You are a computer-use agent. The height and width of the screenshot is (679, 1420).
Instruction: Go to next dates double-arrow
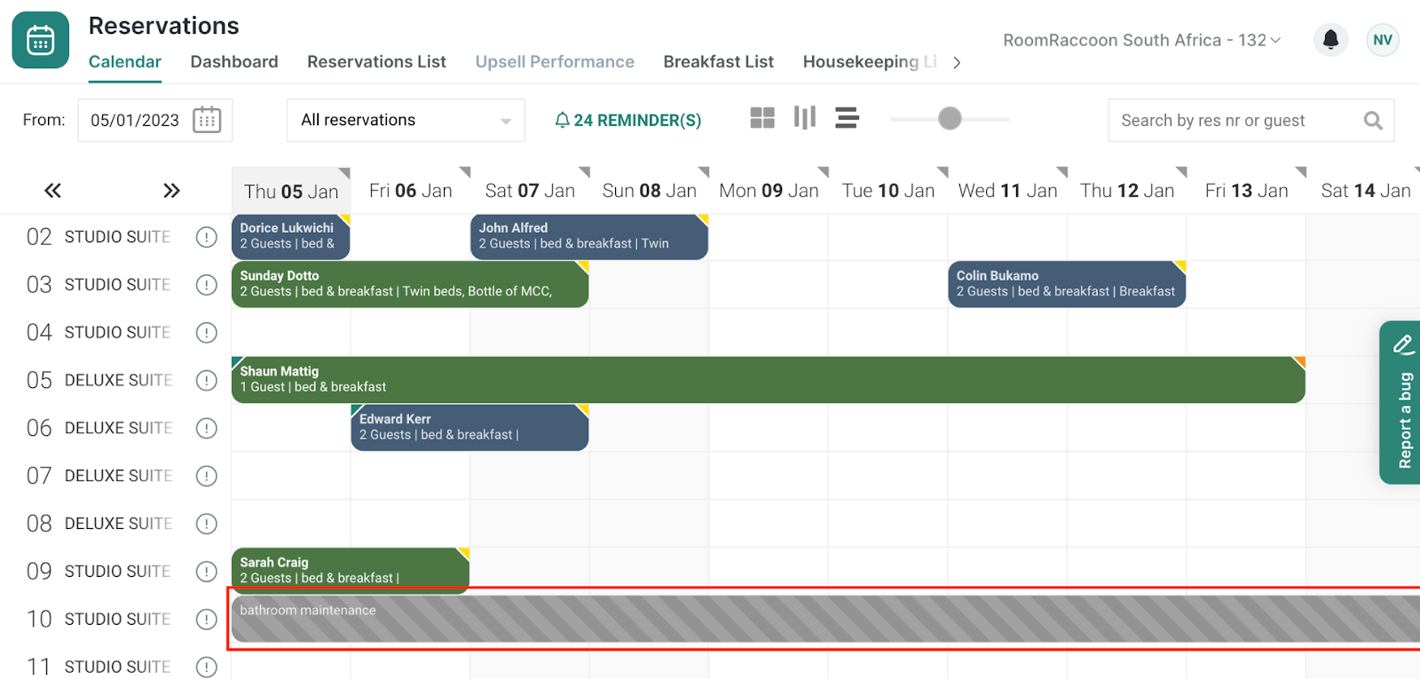(172, 191)
